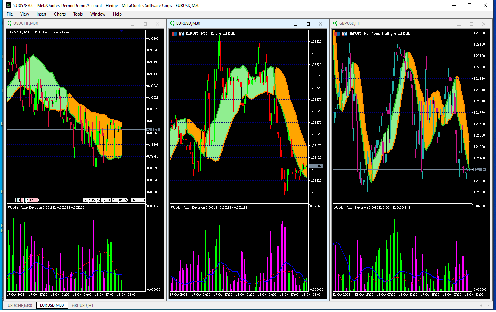Open the File menu

(x=10, y=14)
